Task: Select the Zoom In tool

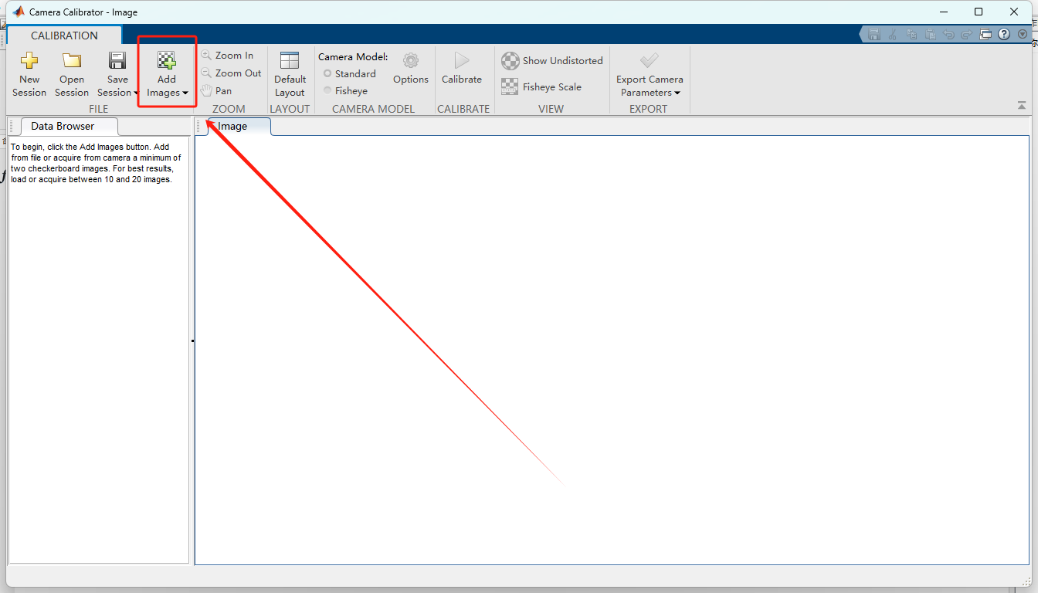Action: click(x=227, y=56)
